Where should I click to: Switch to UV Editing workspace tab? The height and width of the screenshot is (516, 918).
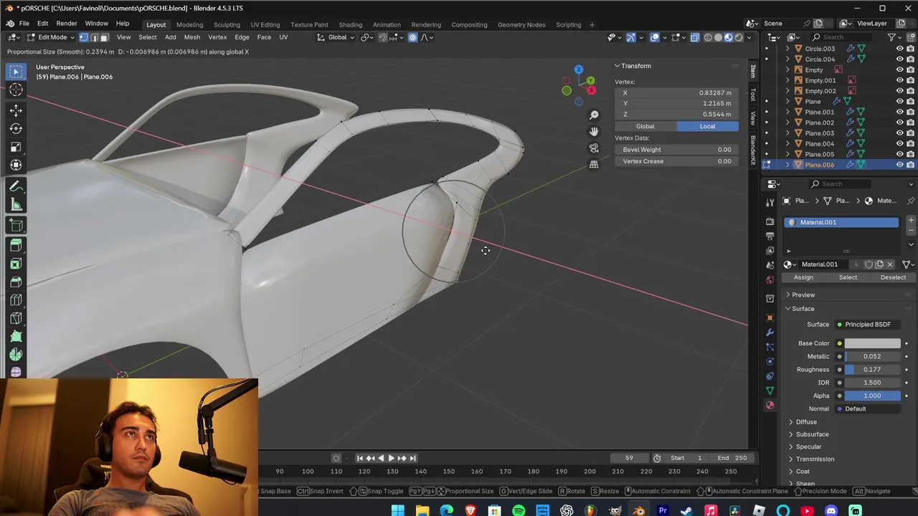(x=265, y=25)
